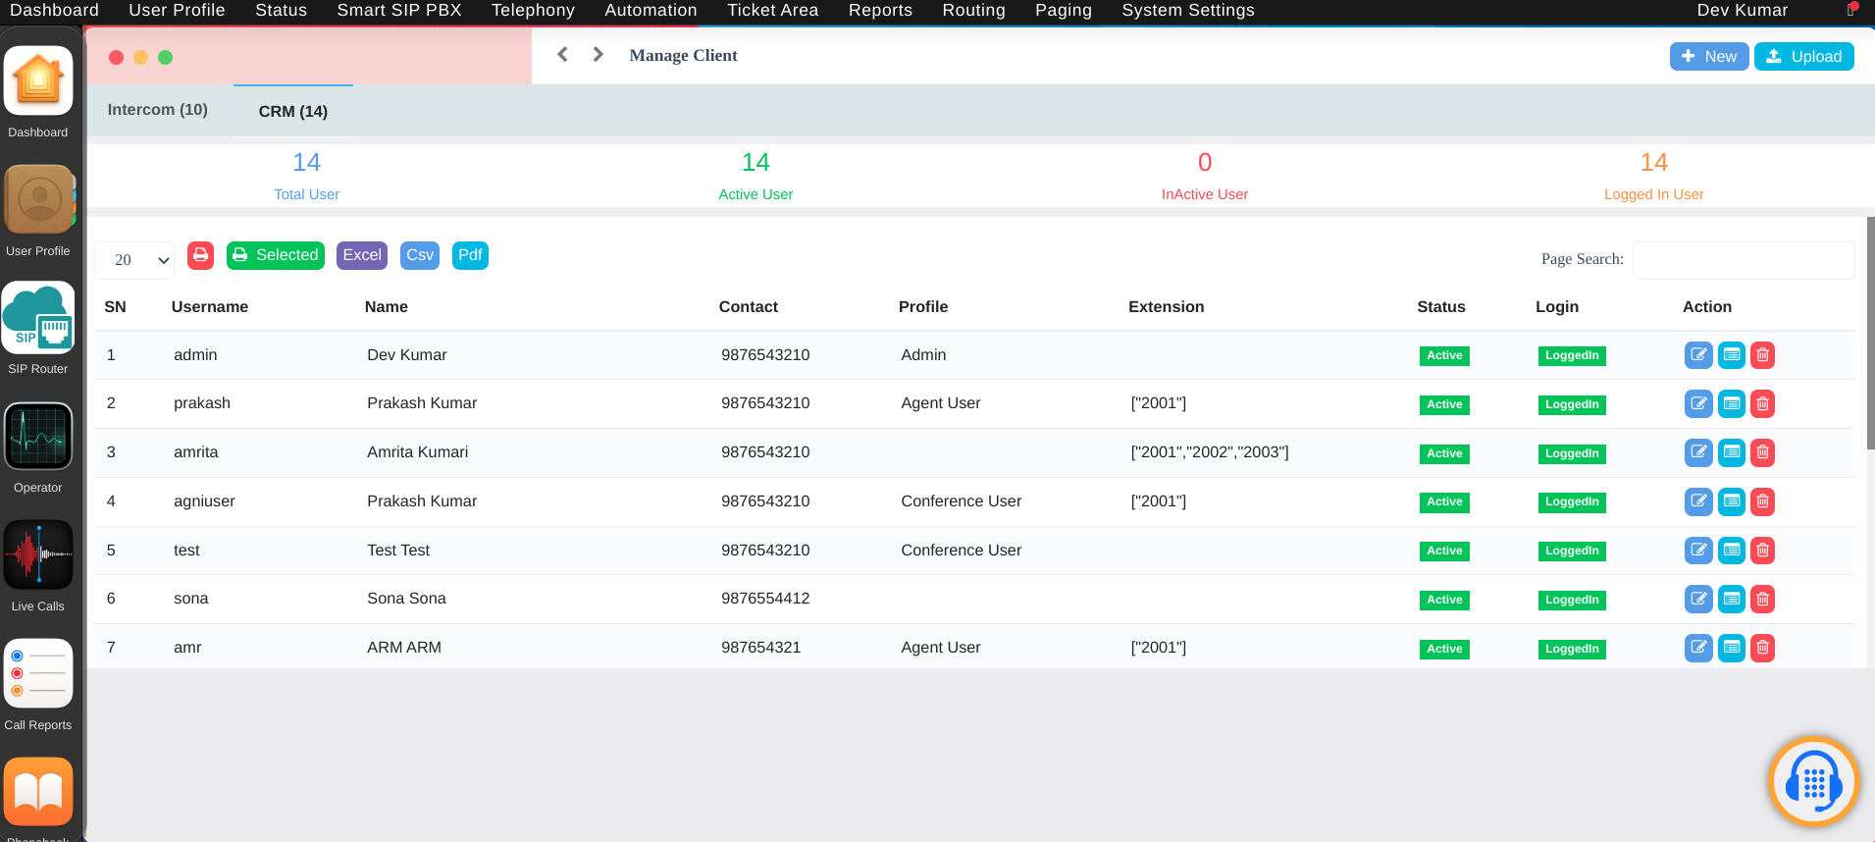Click the LoggedIn badge in prakash row

pyautogui.click(x=1572, y=405)
